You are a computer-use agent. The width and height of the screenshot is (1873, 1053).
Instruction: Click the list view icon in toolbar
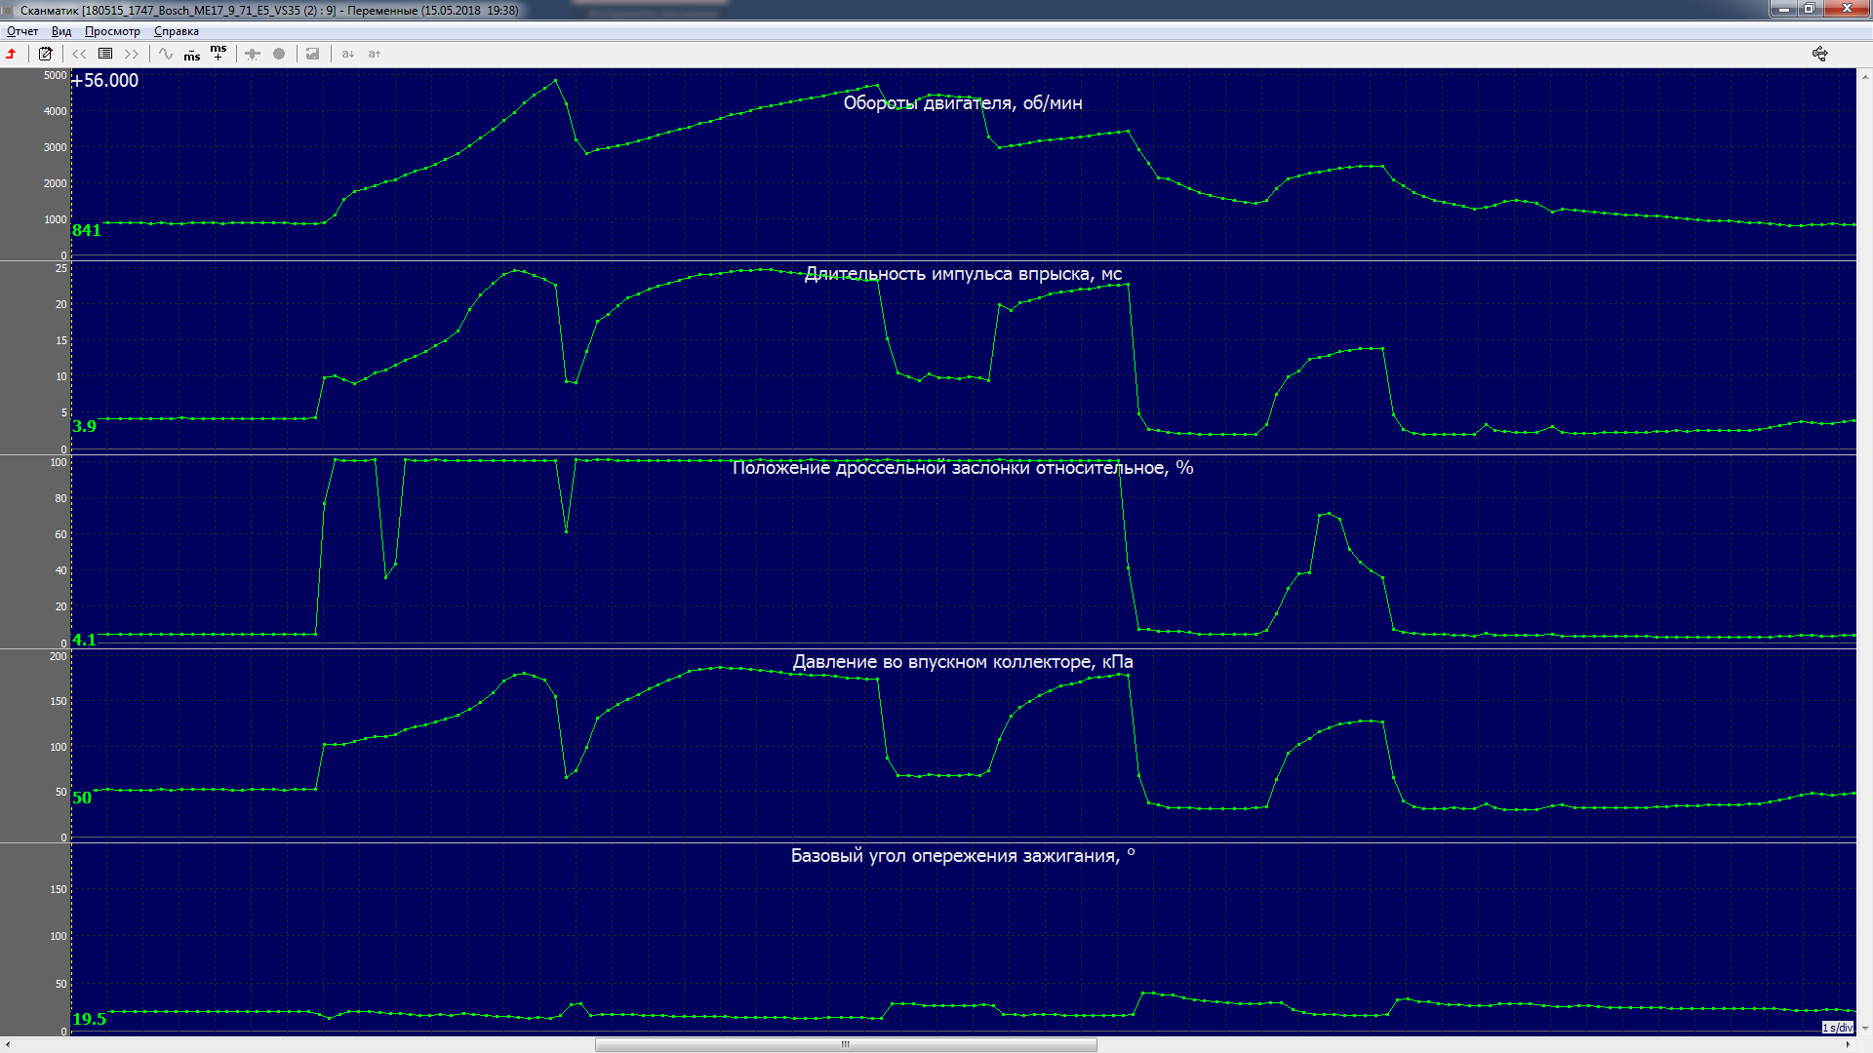(105, 54)
